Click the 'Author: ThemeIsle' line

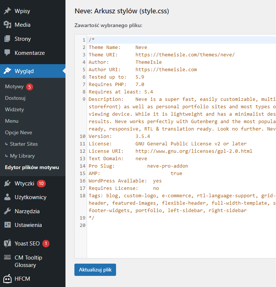tap(125, 62)
